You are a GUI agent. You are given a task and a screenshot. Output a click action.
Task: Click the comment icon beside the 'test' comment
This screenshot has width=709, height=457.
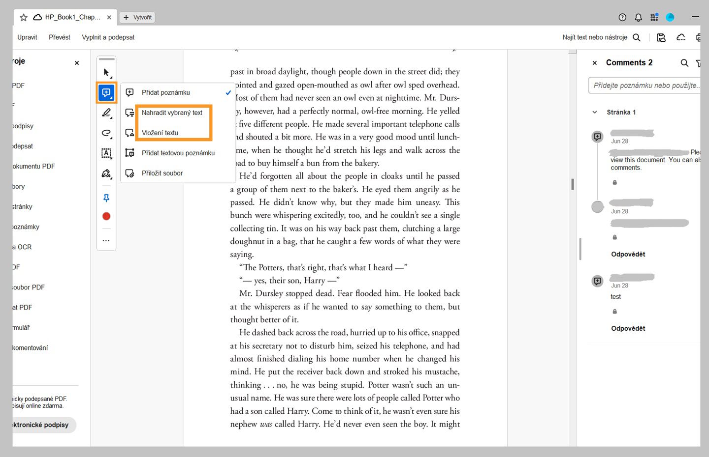(x=597, y=281)
